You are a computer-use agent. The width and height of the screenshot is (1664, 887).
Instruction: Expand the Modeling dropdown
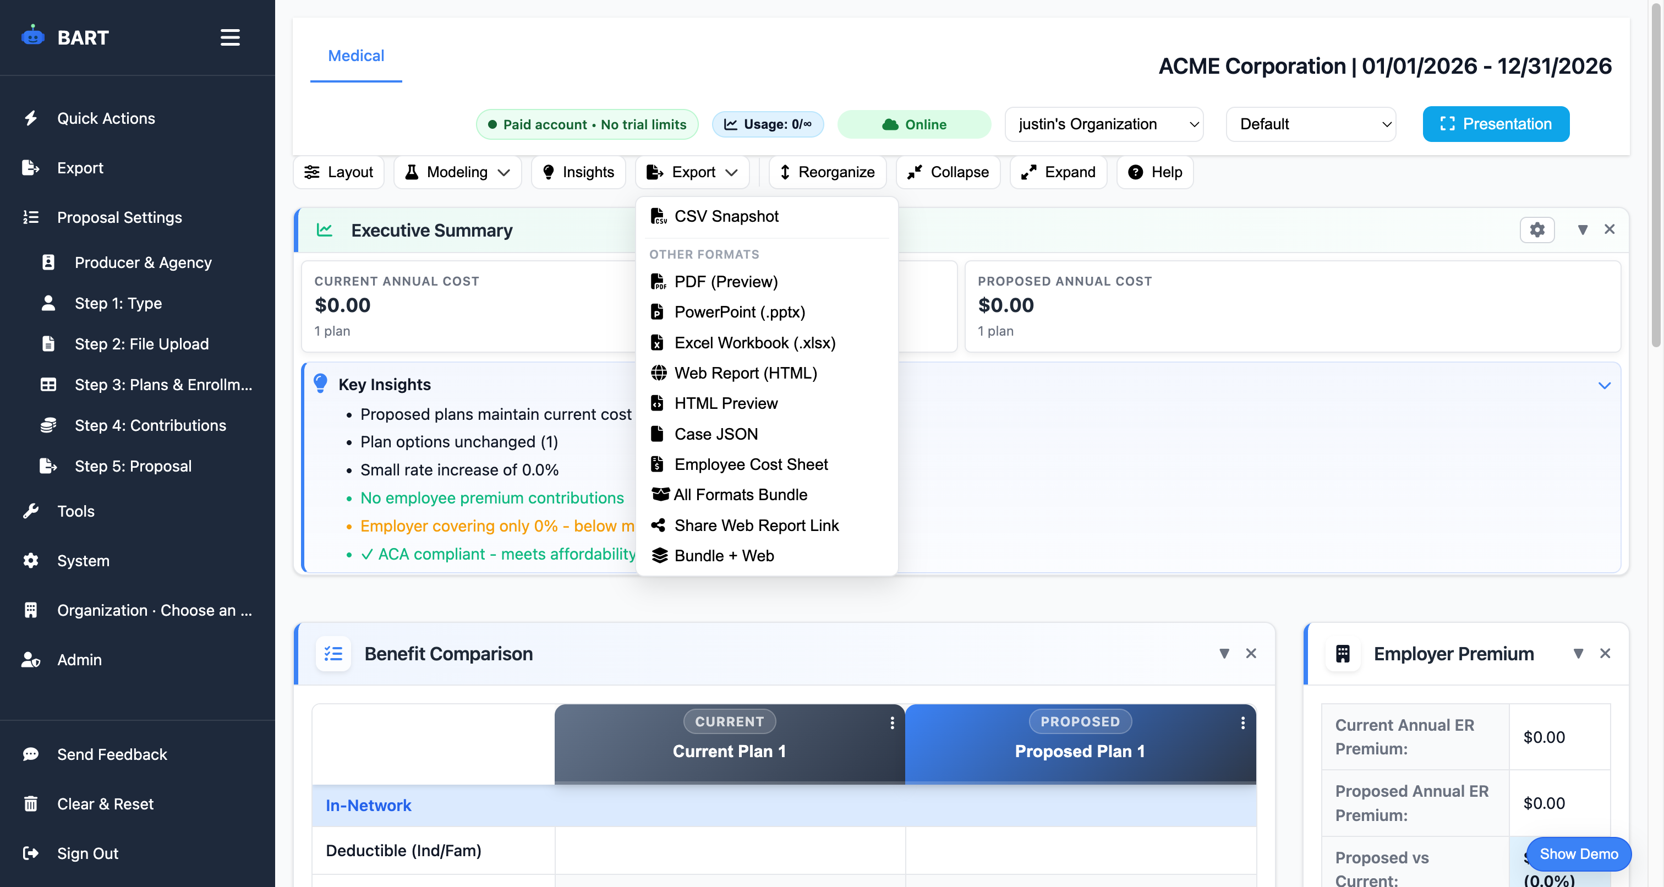[457, 172]
